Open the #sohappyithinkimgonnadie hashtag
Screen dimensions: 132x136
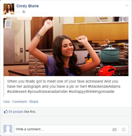coord(92,91)
